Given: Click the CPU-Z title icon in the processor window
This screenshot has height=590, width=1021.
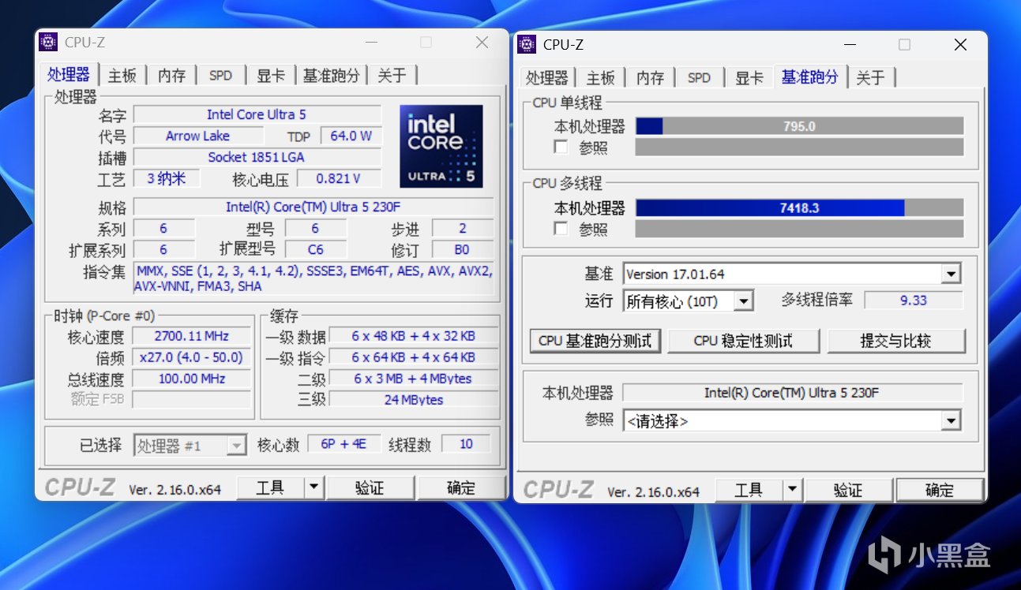Looking at the screenshot, I should pos(48,43).
